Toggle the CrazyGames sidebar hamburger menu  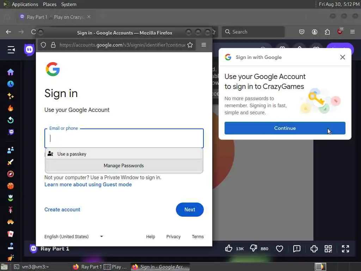pyautogui.click(x=11, y=49)
